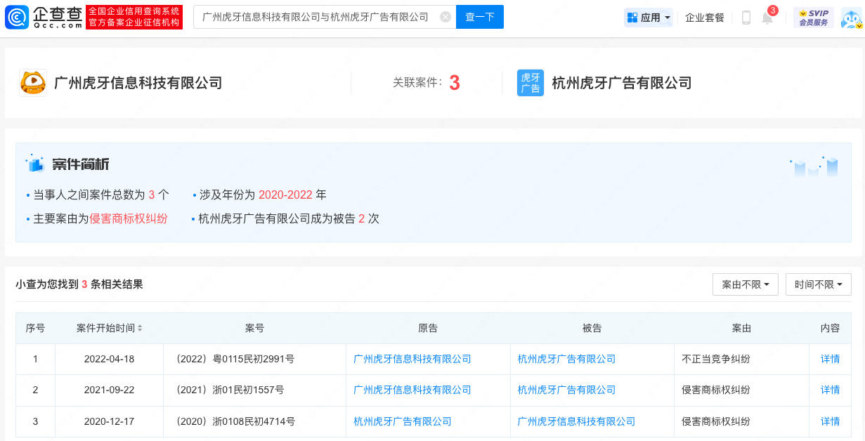Open 杭州虎牙广告有限公司 company title in header card
This screenshot has width=865, height=441.
(622, 83)
